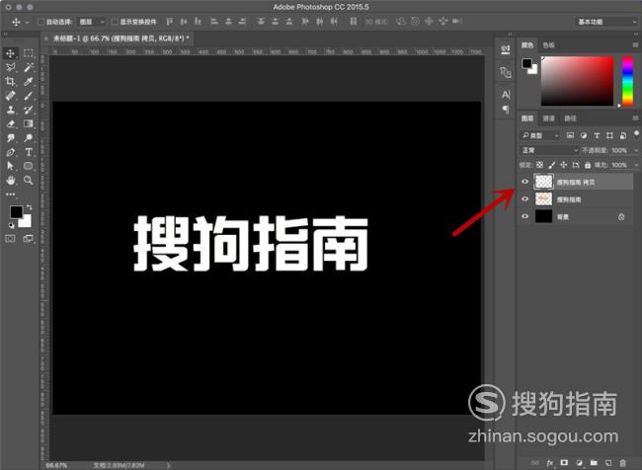Open the Fill slider dropdown

(636, 165)
